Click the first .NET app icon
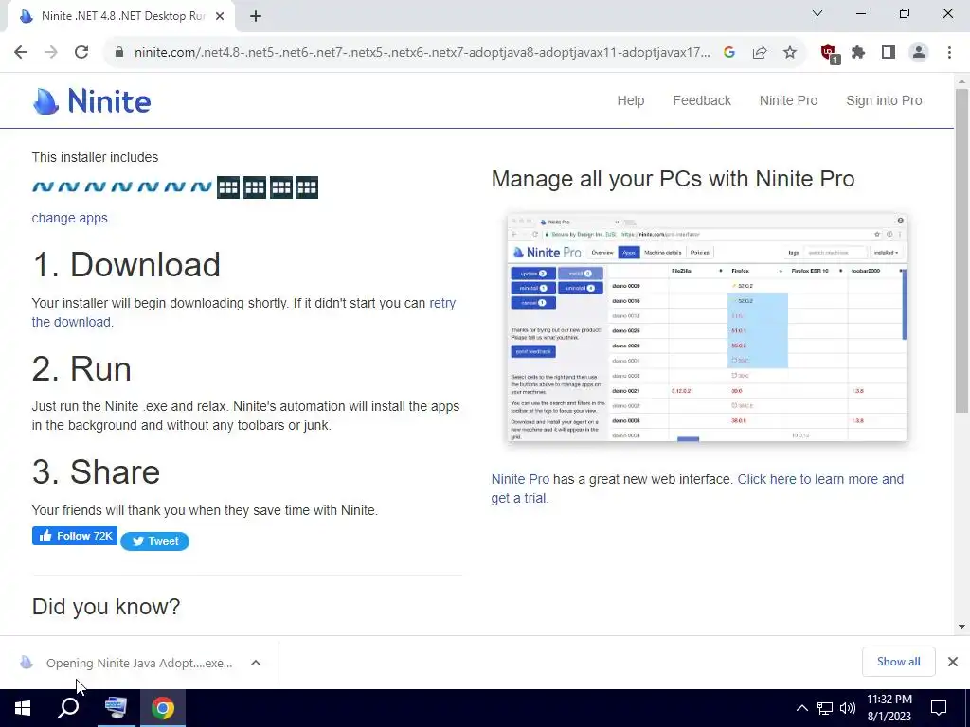Screen dimensions: 970x727 tap(43, 186)
